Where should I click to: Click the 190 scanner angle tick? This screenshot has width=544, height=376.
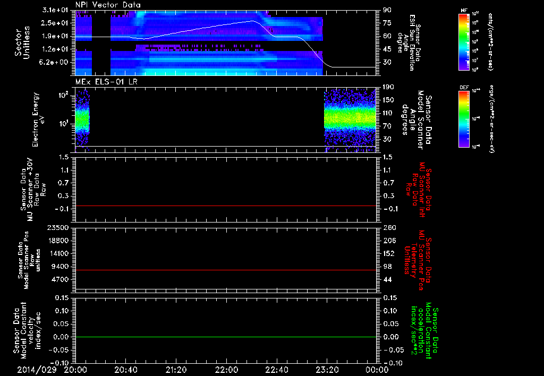point(389,87)
